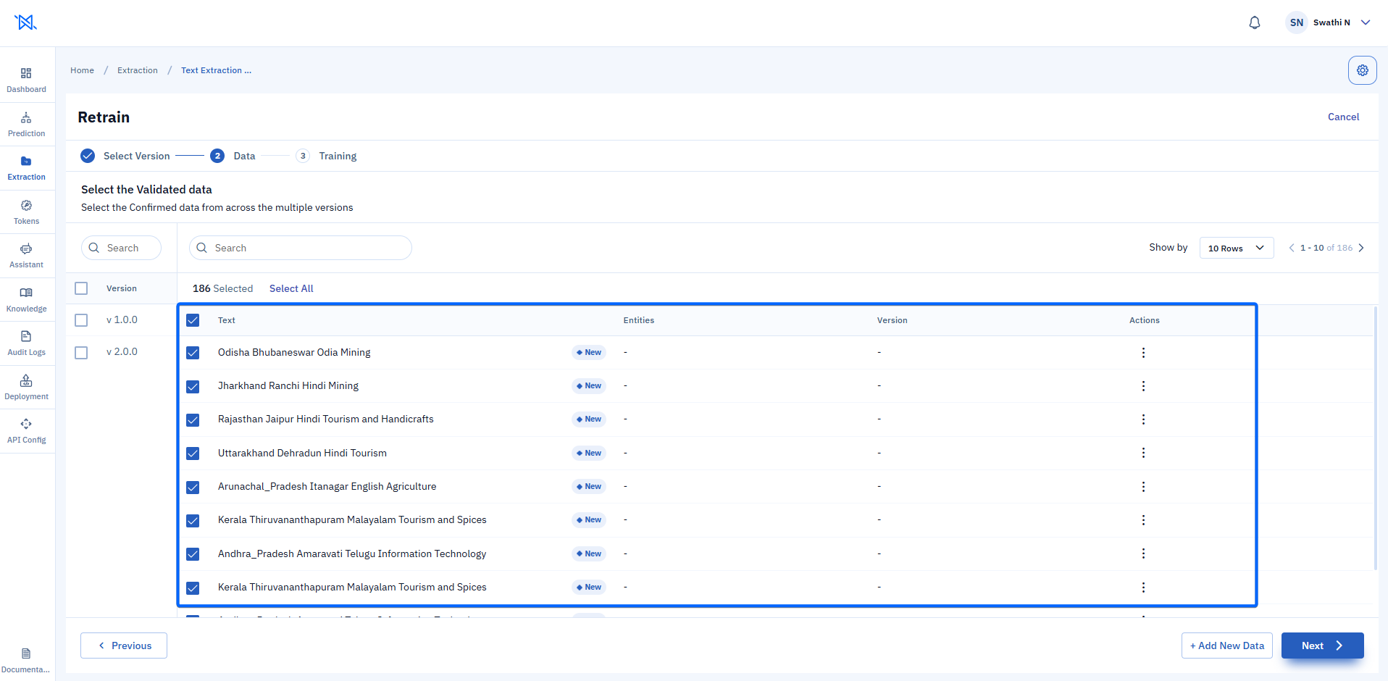
Task: Open the 10 Rows dropdown
Action: [x=1237, y=248]
